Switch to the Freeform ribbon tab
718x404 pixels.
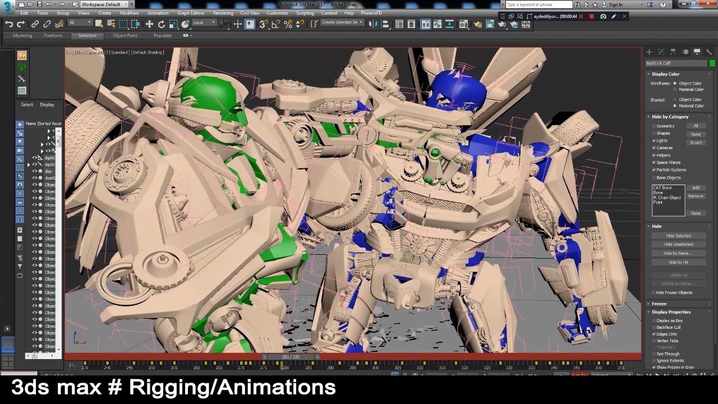pos(53,35)
